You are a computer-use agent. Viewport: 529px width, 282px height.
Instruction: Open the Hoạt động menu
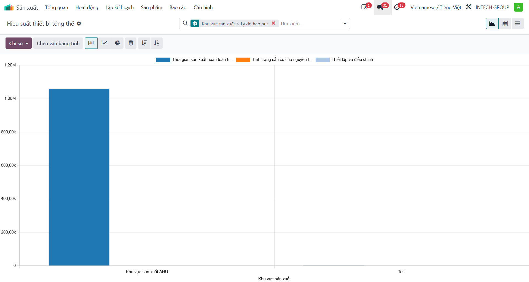pyautogui.click(x=87, y=7)
